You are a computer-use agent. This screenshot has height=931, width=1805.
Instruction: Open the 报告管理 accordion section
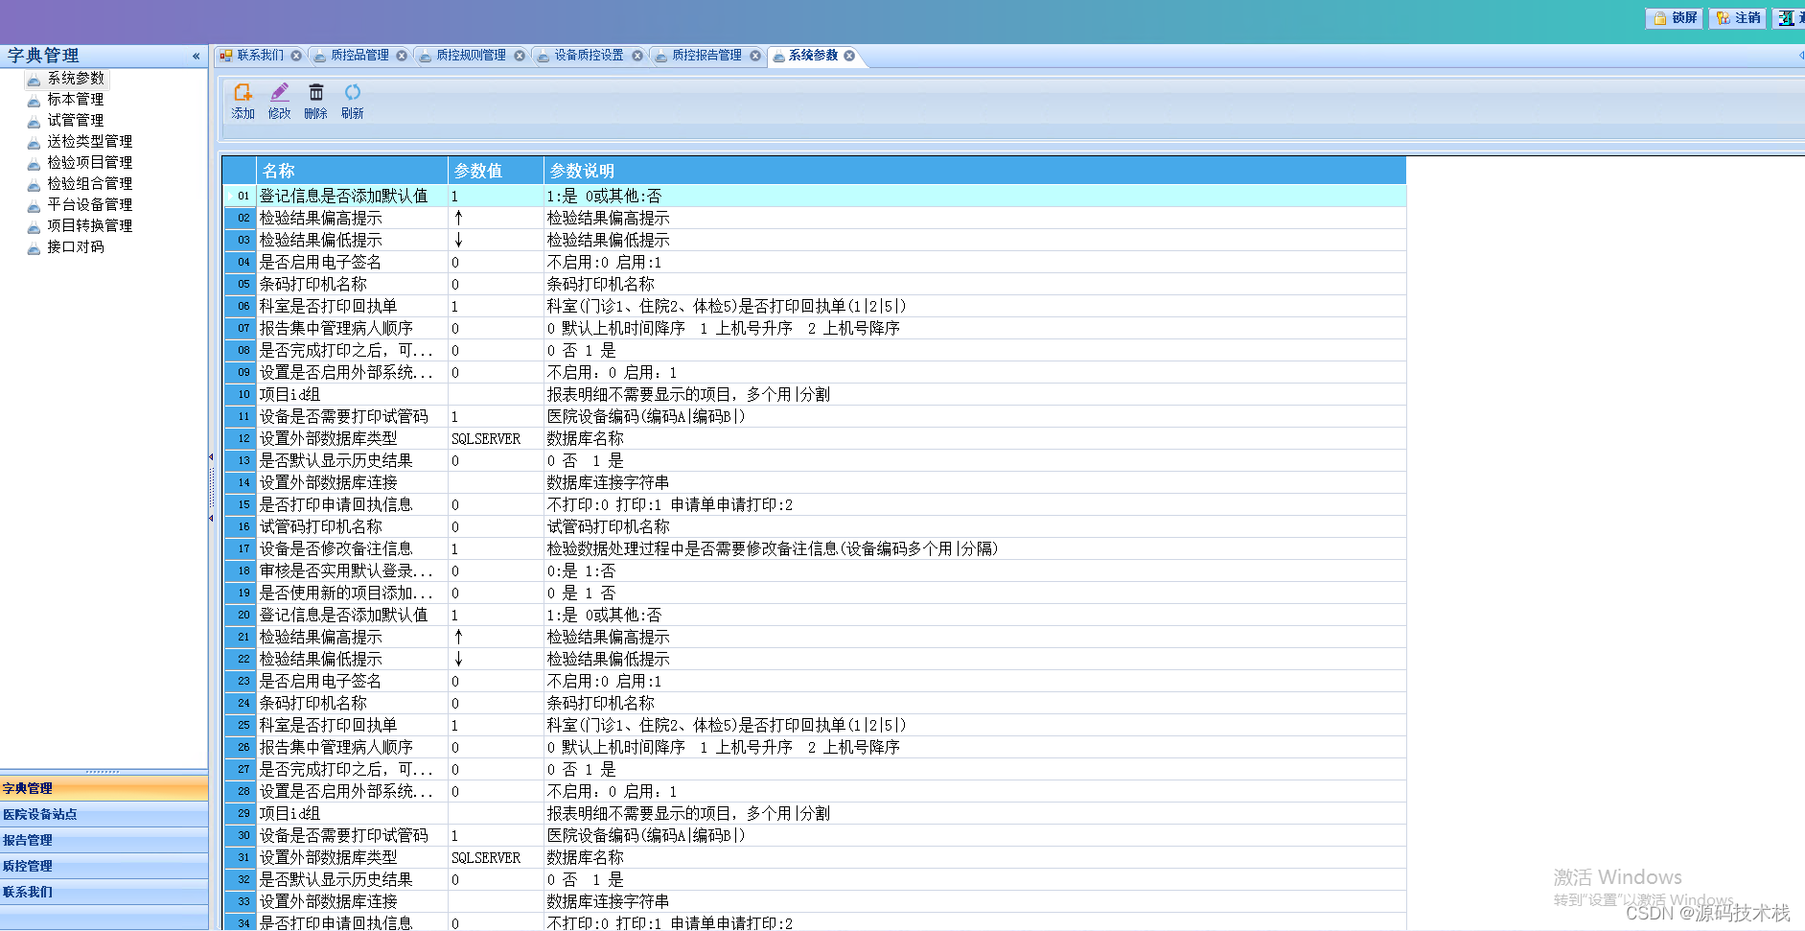[x=104, y=840]
